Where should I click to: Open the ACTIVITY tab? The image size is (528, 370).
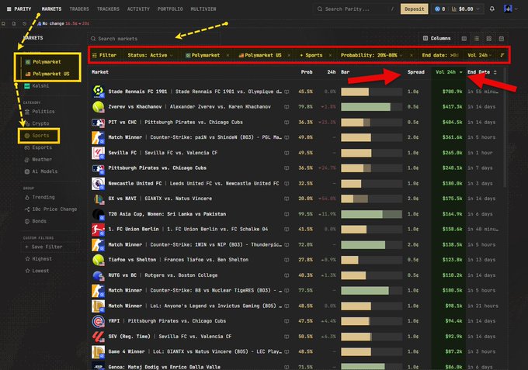tap(138, 9)
